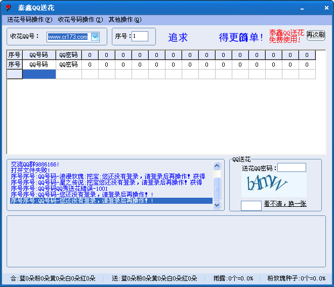
Task: Click the 泰鑫QQ送花 免费使用! red text
Action: (x=286, y=36)
